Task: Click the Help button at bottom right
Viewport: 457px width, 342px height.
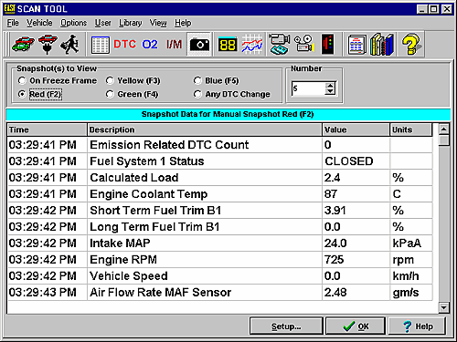Action: pyautogui.click(x=417, y=326)
